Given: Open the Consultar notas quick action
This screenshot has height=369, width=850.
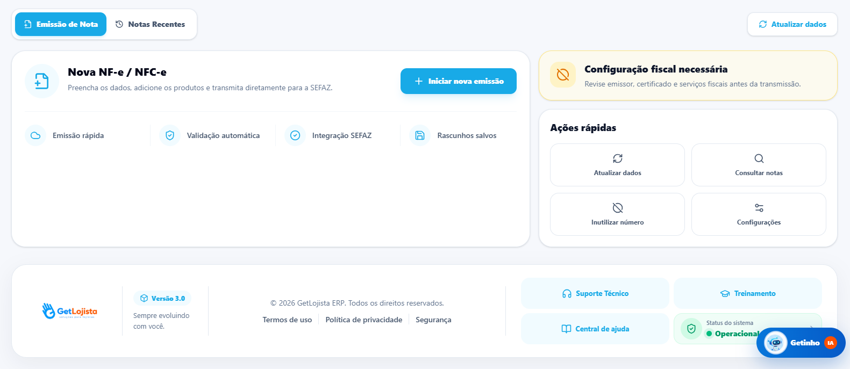Looking at the screenshot, I should tap(759, 165).
